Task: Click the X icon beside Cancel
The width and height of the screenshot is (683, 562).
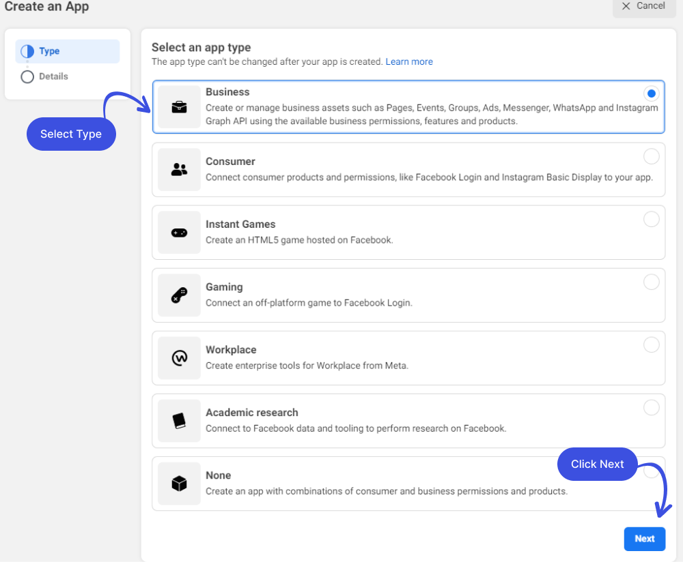Action: point(626,6)
